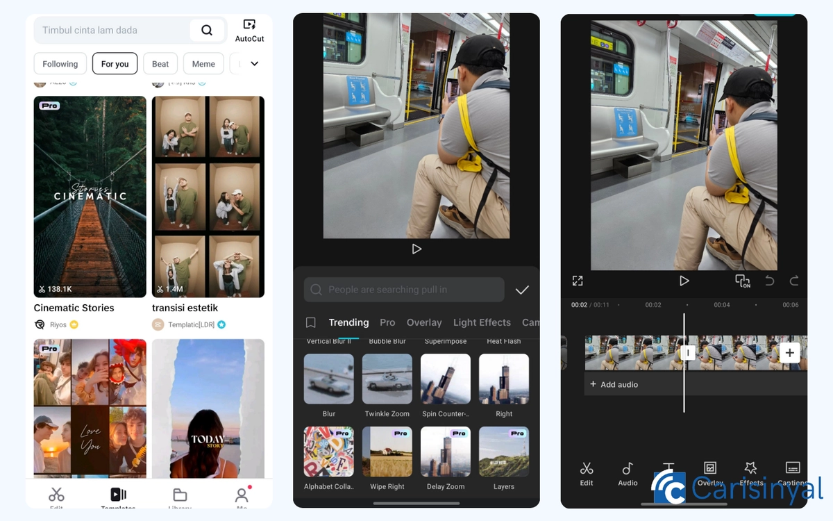This screenshot has height=521, width=833.
Task: Open the Cinematic Stories template thumbnail
Action: pos(90,197)
